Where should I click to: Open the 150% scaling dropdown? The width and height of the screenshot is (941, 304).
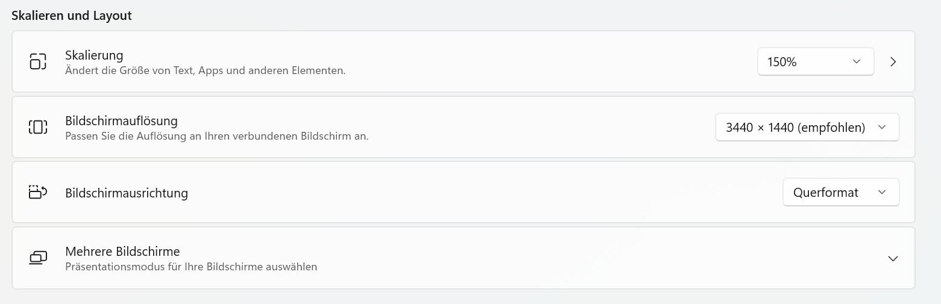tap(816, 61)
